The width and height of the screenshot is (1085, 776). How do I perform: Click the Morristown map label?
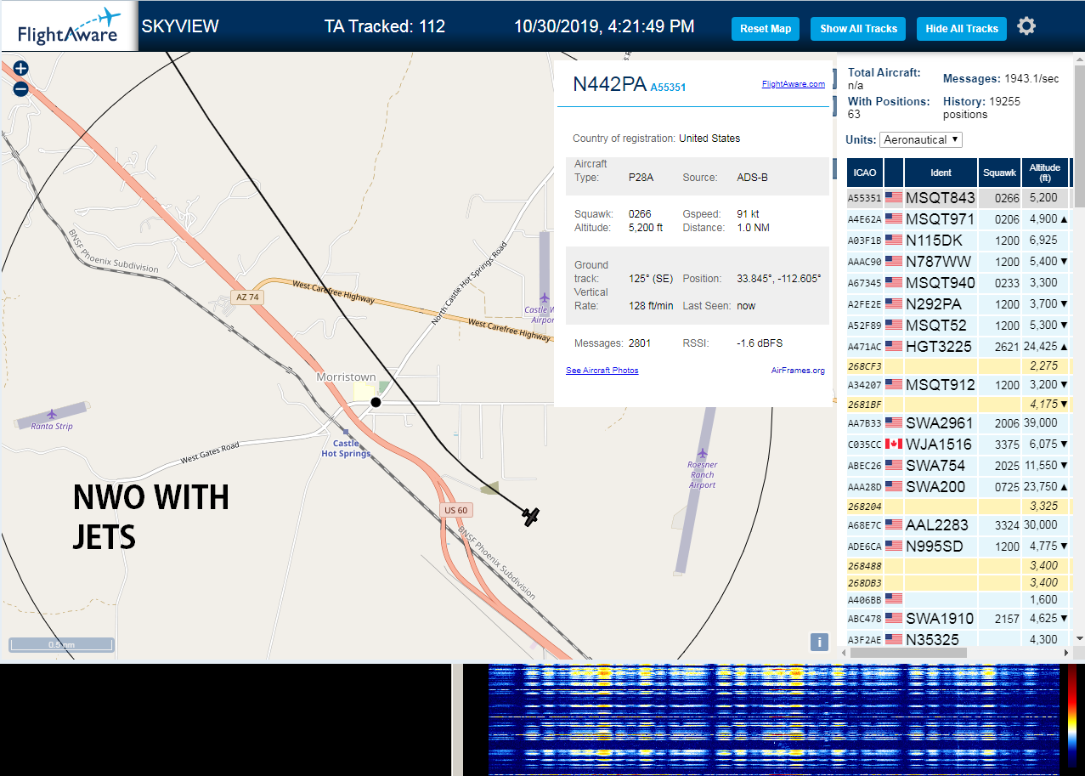346,377
